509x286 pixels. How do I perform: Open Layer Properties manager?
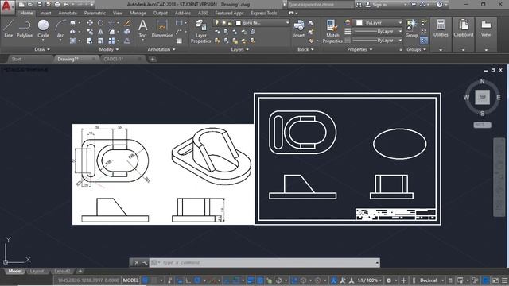[200, 32]
